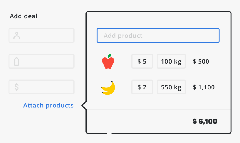Click the deal value input field

pyautogui.click(x=42, y=87)
